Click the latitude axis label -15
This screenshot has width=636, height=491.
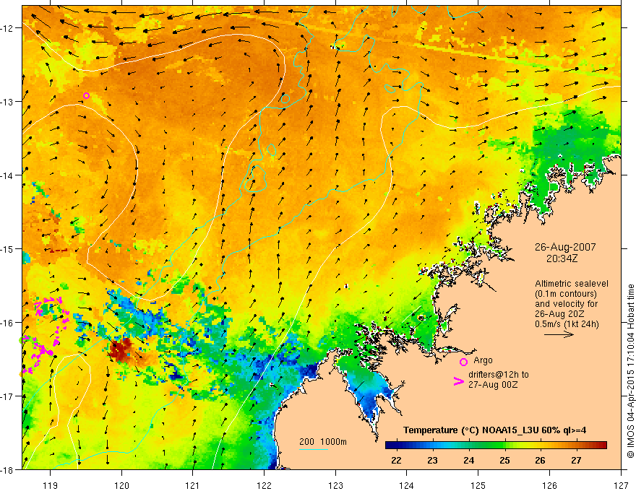[8, 248]
